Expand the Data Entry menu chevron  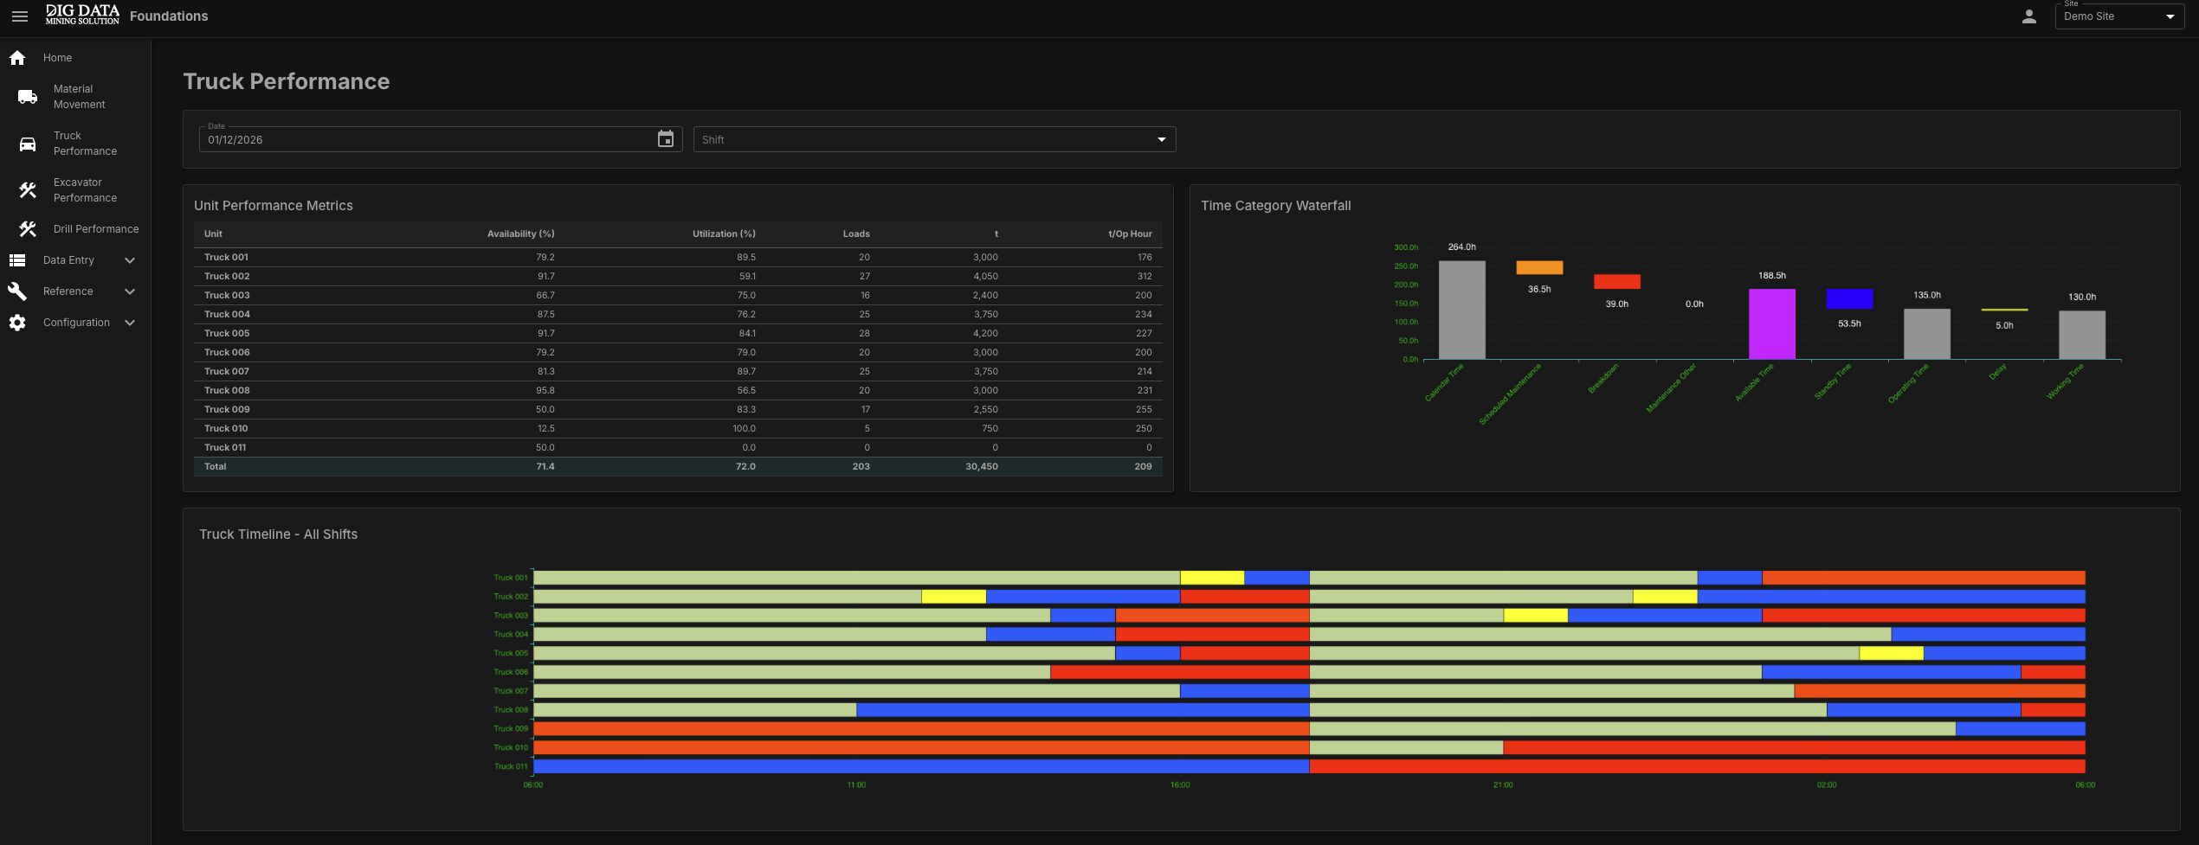(x=130, y=260)
